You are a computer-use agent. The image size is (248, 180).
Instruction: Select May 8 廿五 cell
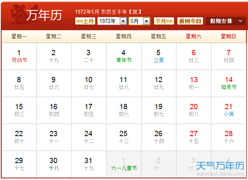point(19,83)
